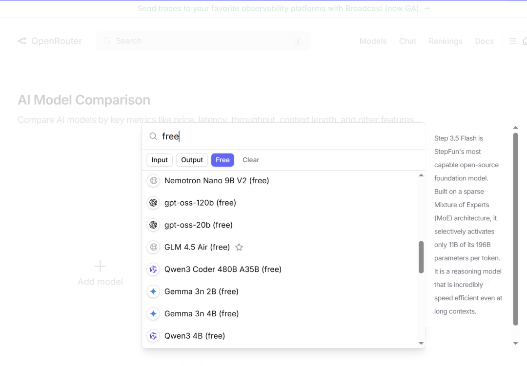Click the Nemotron Nano 9B V2 globe icon
The height and width of the screenshot is (366, 527).
click(154, 181)
